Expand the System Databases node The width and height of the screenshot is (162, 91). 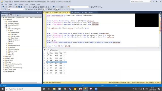pyautogui.click(x=5, y=21)
